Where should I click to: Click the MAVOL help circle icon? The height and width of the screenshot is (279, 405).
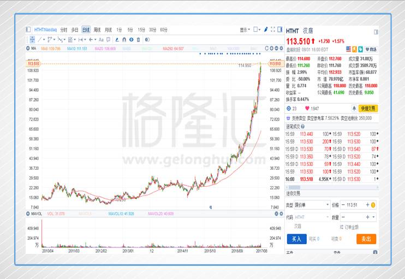click(276, 213)
